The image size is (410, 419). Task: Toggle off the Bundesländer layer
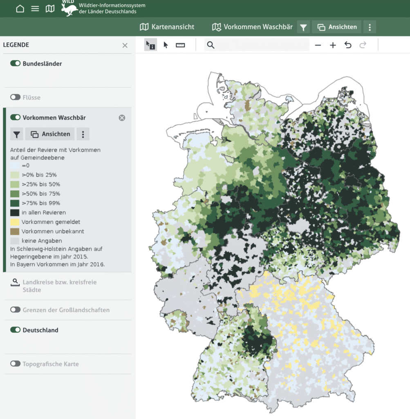click(x=16, y=63)
